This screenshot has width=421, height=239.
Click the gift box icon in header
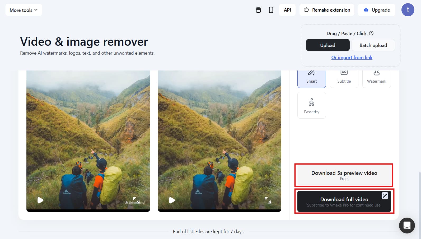tap(258, 10)
